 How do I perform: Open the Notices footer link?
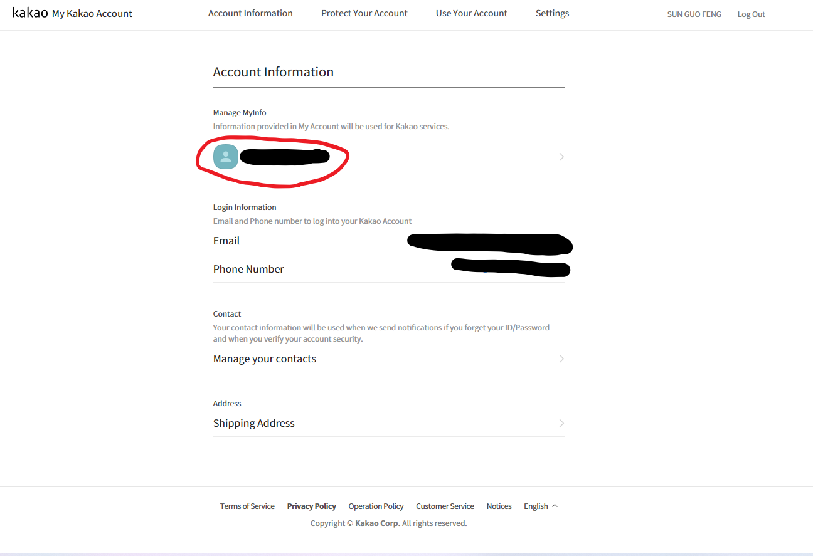click(x=499, y=506)
